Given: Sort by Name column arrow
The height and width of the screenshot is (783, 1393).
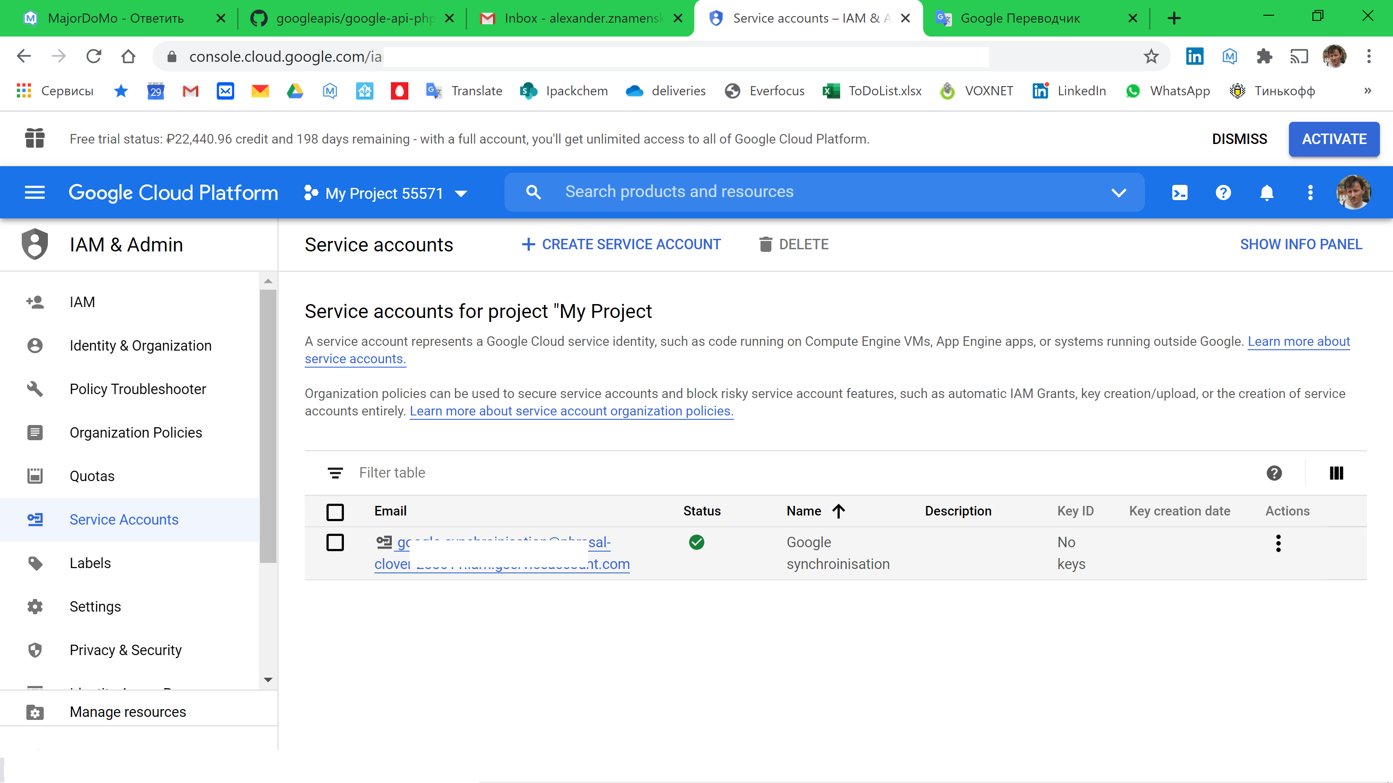Looking at the screenshot, I should (x=838, y=511).
